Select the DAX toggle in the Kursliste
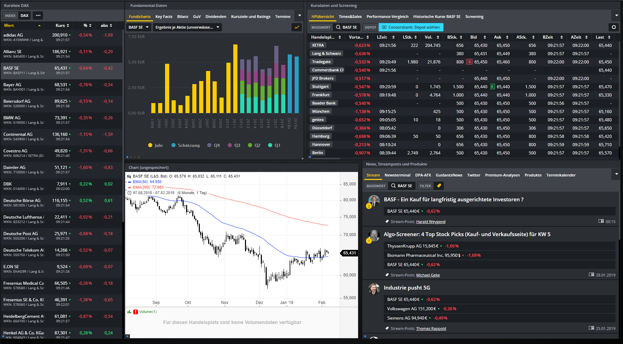Viewport: 623px width, 344px height. (x=24, y=16)
